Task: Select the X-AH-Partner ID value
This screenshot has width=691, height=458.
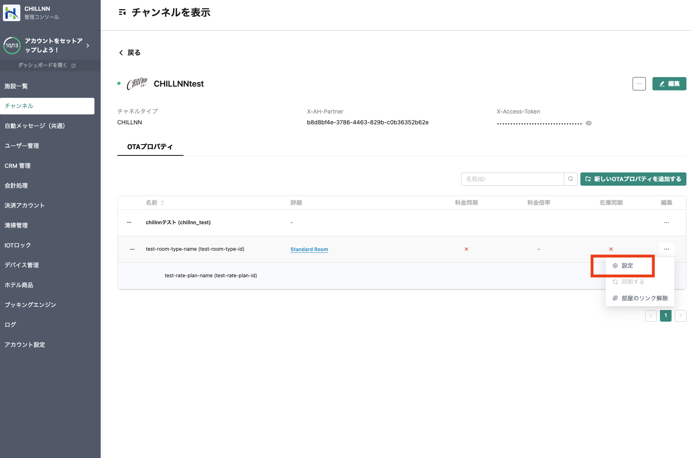Action: [x=368, y=122]
